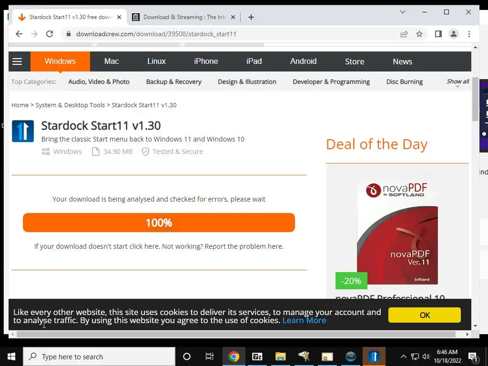Switch to Download & Streaming tab
This screenshot has height=366, width=488.
[x=184, y=17]
